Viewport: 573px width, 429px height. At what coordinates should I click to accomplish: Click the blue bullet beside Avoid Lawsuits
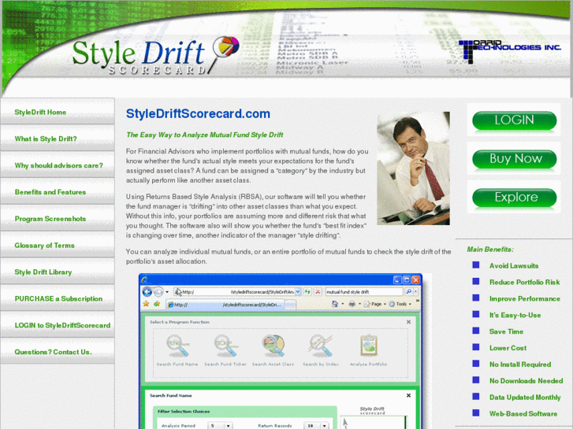[475, 265]
